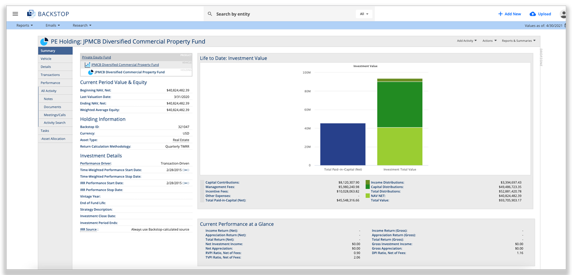This screenshot has height=275, width=572.
Task: Click the Upload button
Action: [540, 14]
